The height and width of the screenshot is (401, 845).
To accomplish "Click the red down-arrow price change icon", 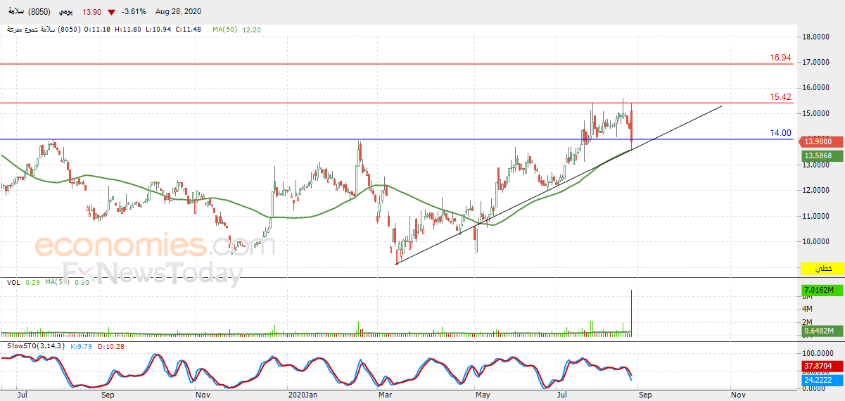I will pos(111,13).
